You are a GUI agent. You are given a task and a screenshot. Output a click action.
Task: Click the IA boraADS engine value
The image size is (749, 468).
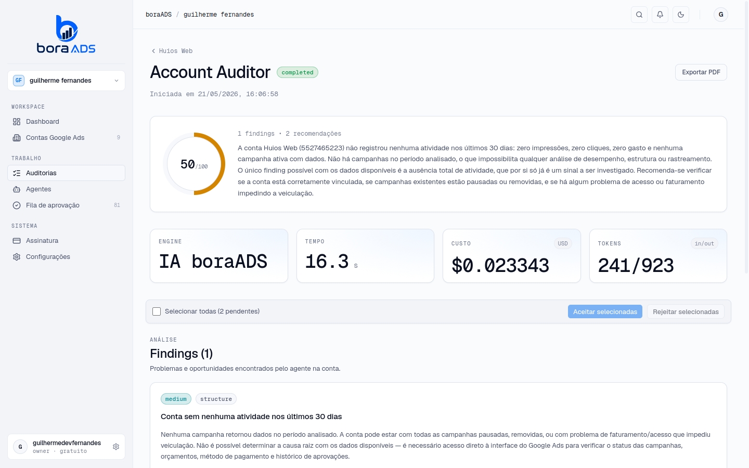coord(213,262)
